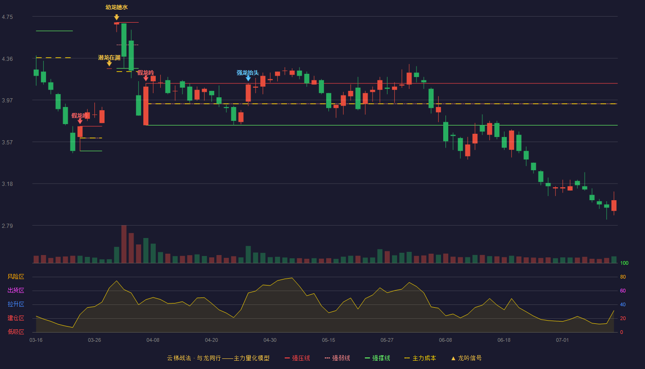This screenshot has height=369, width=645.
Task: Click the 3.97 price axis label
Action: (7, 101)
